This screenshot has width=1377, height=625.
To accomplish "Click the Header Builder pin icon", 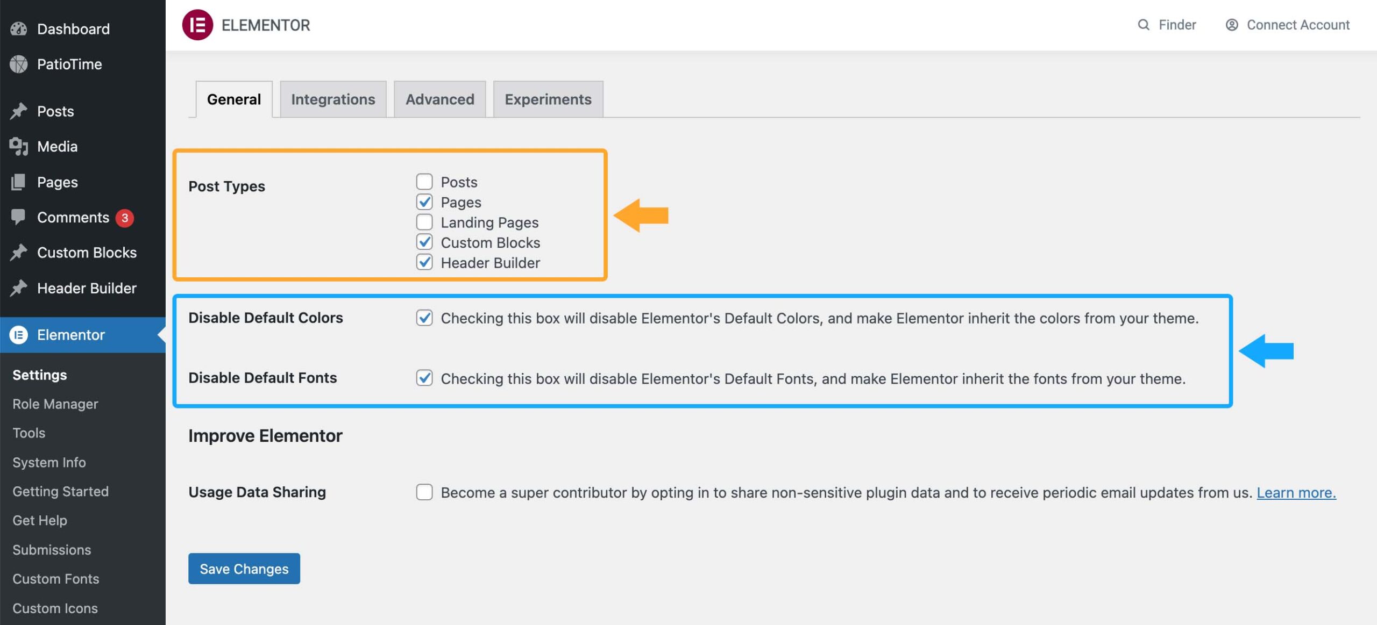I will [x=18, y=288].
